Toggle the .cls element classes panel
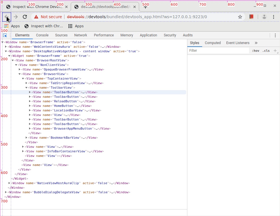The image size is (280, 216). pos(266,51)
